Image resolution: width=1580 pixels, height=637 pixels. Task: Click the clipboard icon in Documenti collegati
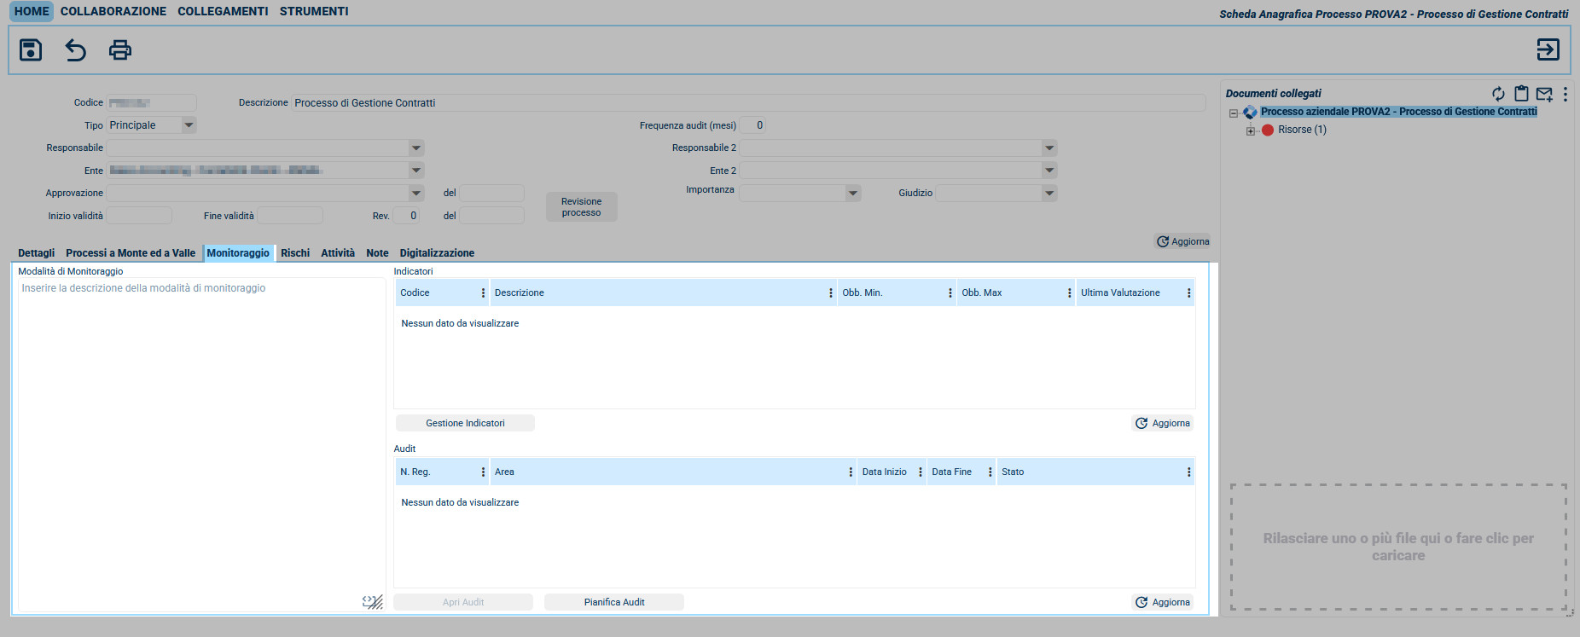coord(1521,94)
